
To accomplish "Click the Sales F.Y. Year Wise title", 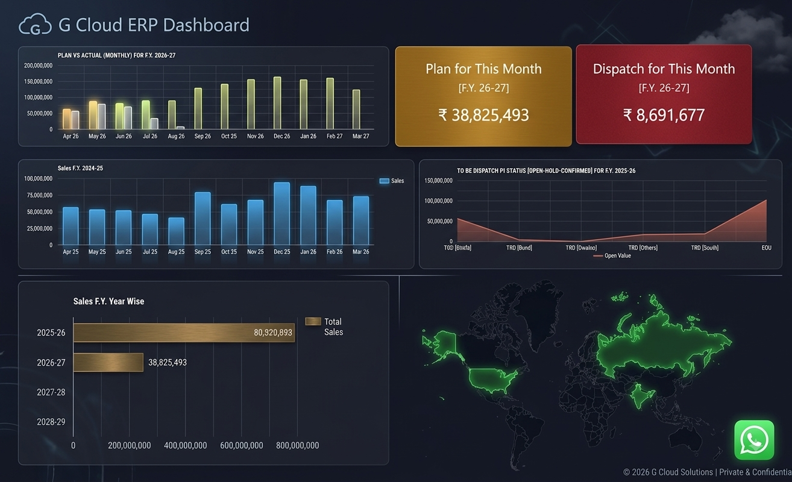I will [108, 301].
